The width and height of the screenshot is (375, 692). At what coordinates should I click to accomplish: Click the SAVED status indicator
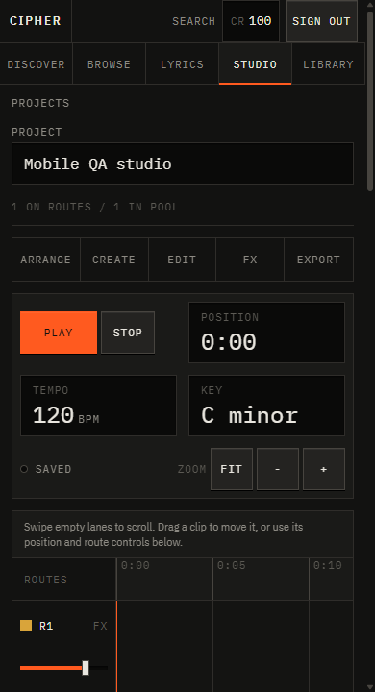46,469
